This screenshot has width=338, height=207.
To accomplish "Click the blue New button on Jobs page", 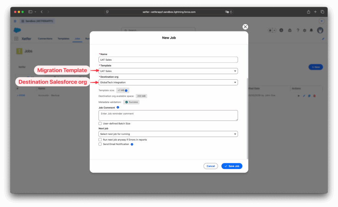I will (316, 67).
